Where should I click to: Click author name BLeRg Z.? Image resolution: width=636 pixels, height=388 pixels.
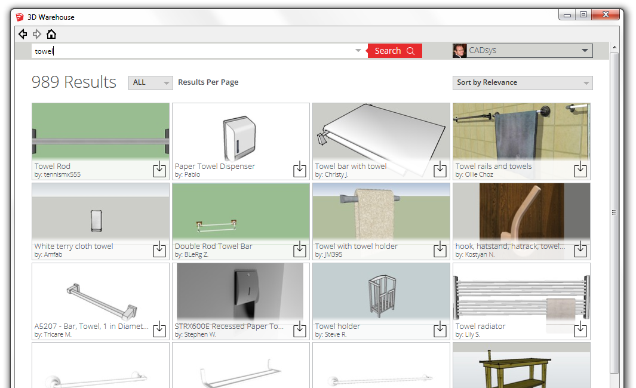click(196, 255)
